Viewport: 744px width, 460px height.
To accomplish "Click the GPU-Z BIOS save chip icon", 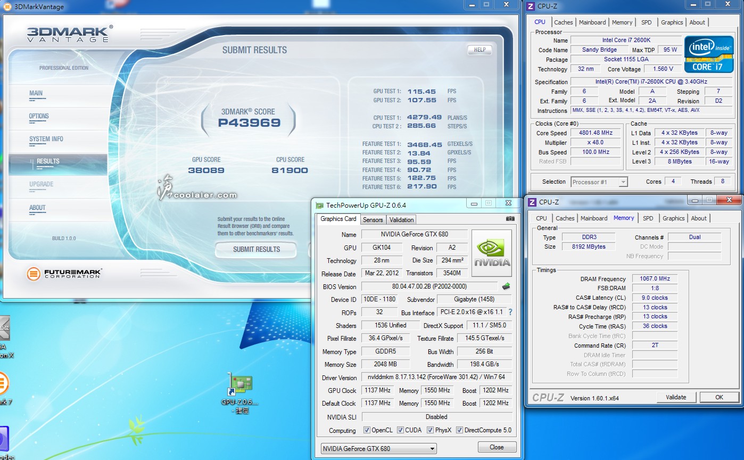I will pyautogui.click(x=506, y=286).
